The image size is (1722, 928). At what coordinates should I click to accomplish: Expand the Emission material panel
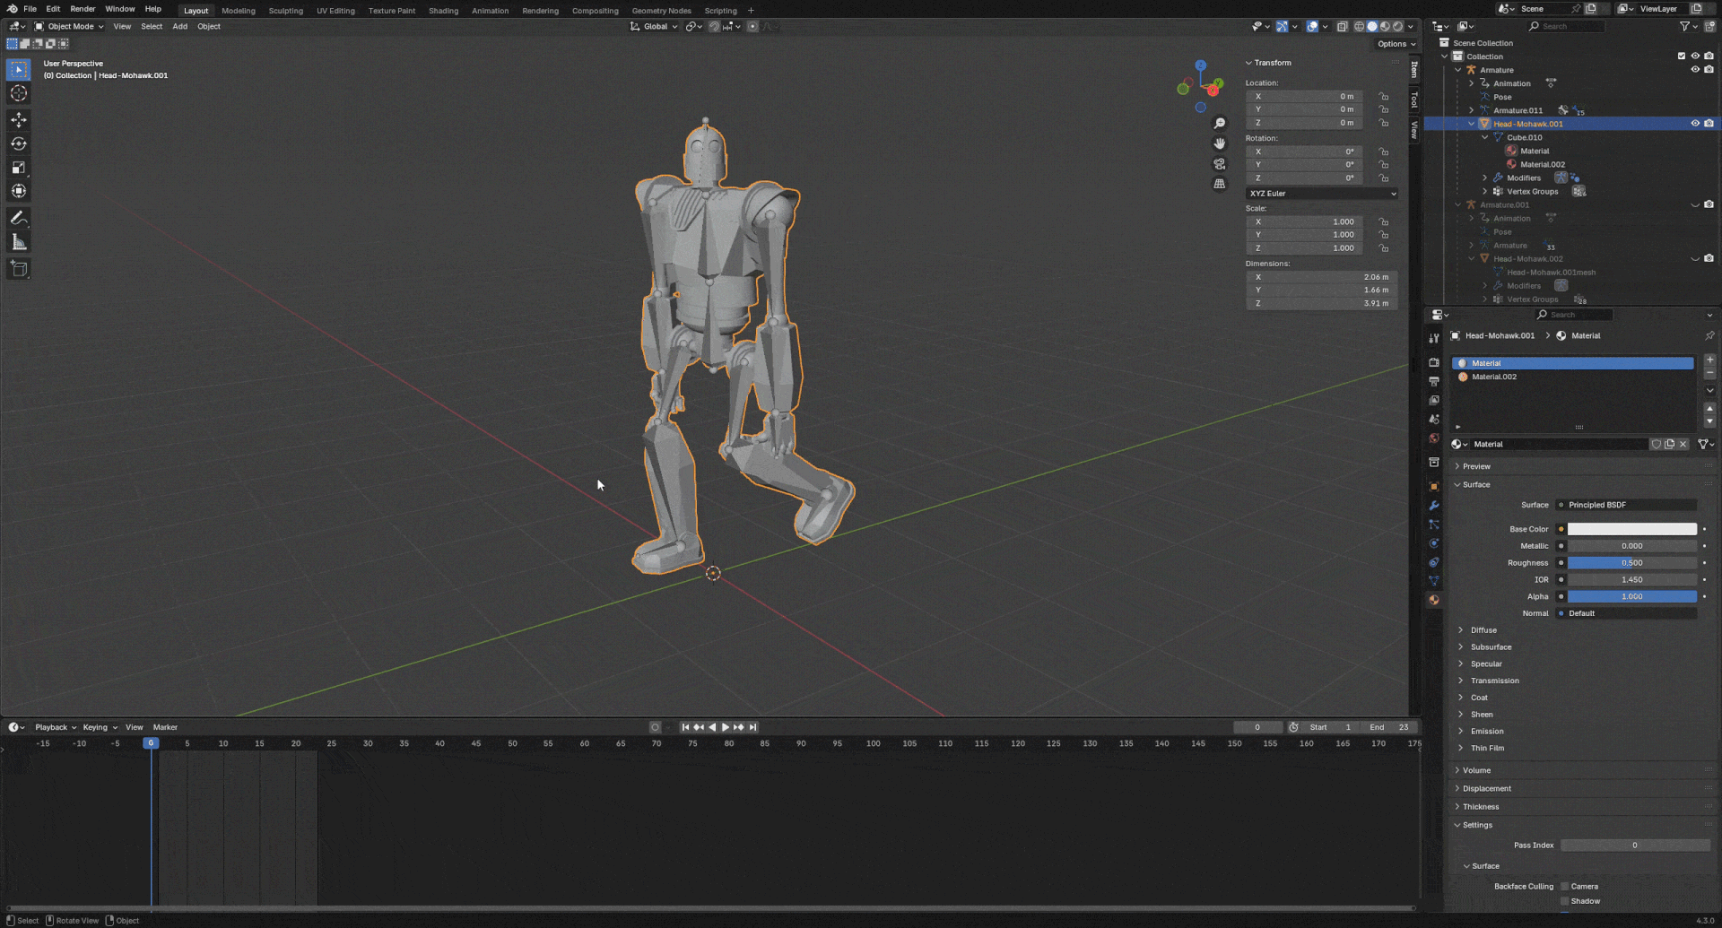[x=1486, y=732]
